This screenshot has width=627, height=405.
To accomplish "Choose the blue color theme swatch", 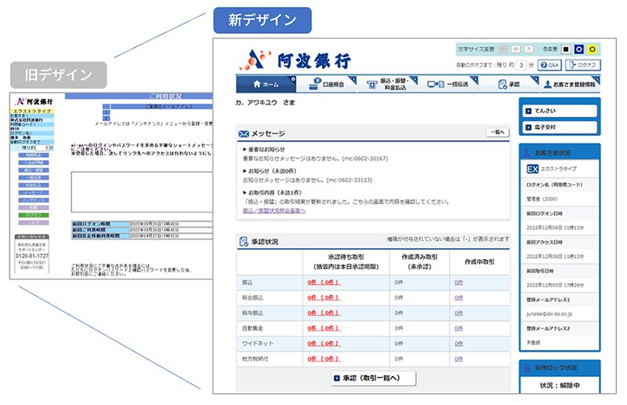I will click(x=578, y=49).
